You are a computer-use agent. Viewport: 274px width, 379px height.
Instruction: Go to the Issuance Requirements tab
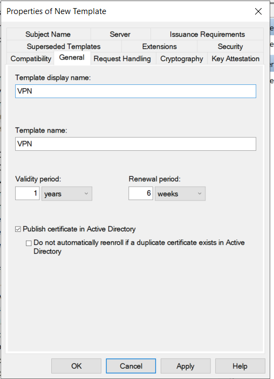pos(207,34)
